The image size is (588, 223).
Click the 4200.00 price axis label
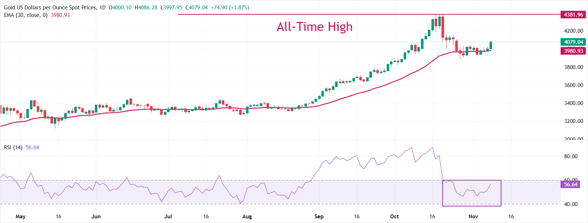(x=574, y=31)
